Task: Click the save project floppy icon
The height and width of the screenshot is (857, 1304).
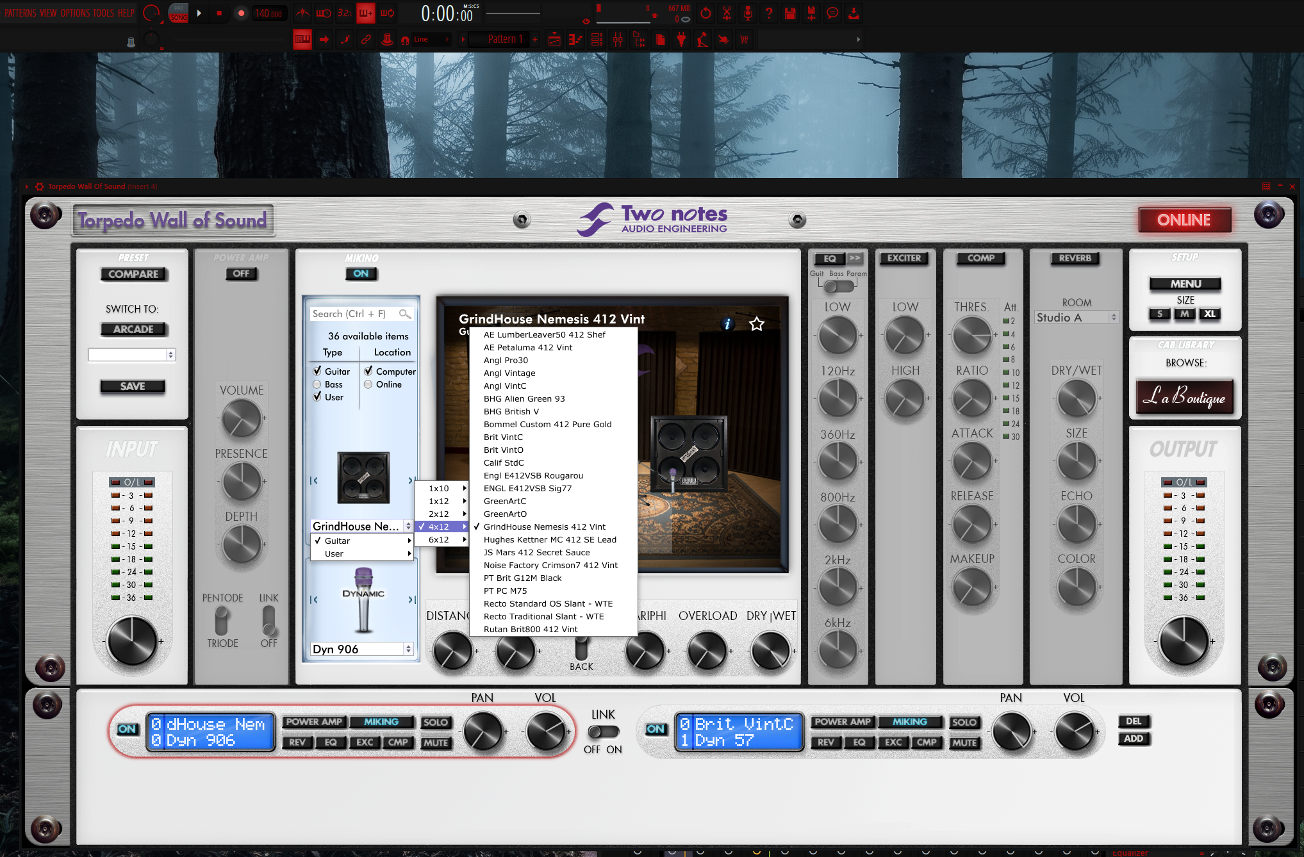Action: [790, 13]
